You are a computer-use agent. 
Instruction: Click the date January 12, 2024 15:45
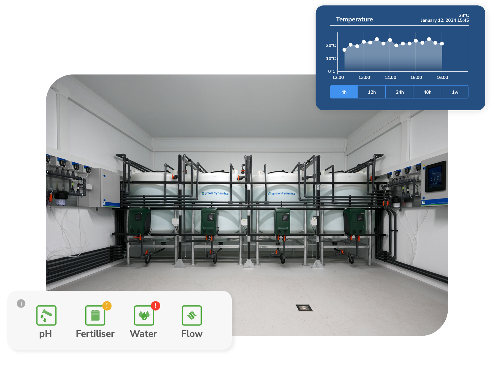[444, 20]
